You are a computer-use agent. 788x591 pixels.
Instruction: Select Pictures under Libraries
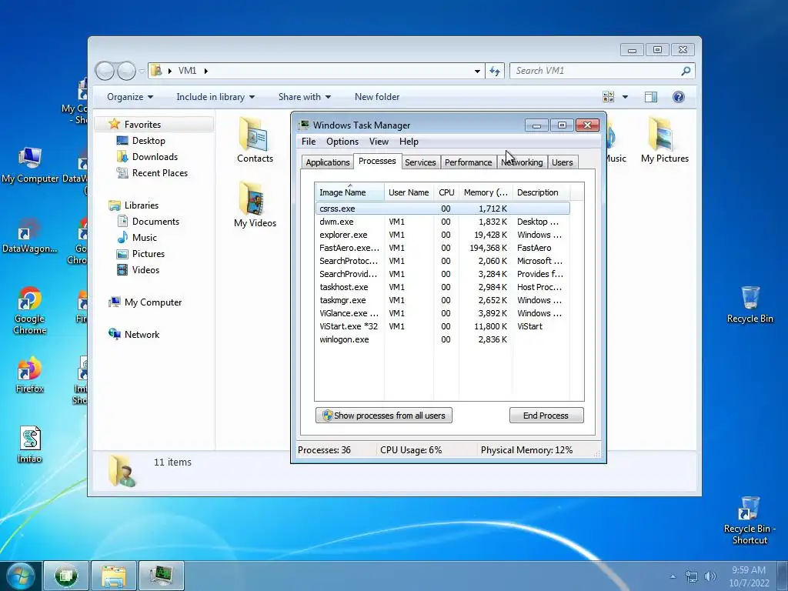pyautogui.click(x=149, y=253)
